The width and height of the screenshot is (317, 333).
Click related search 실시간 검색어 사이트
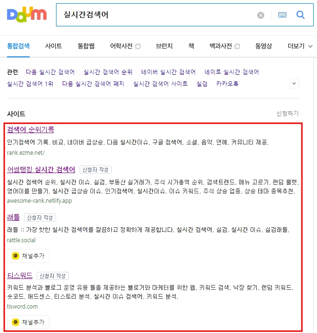click(160, 84)
